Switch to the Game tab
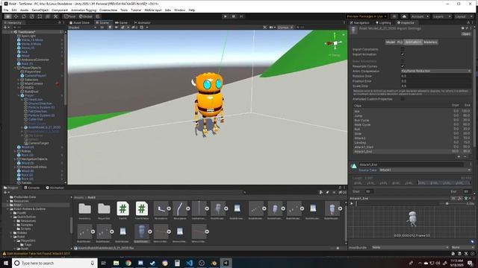Image resolution: width=478 pixels, height=268 pixels. (x=121, y=23)
